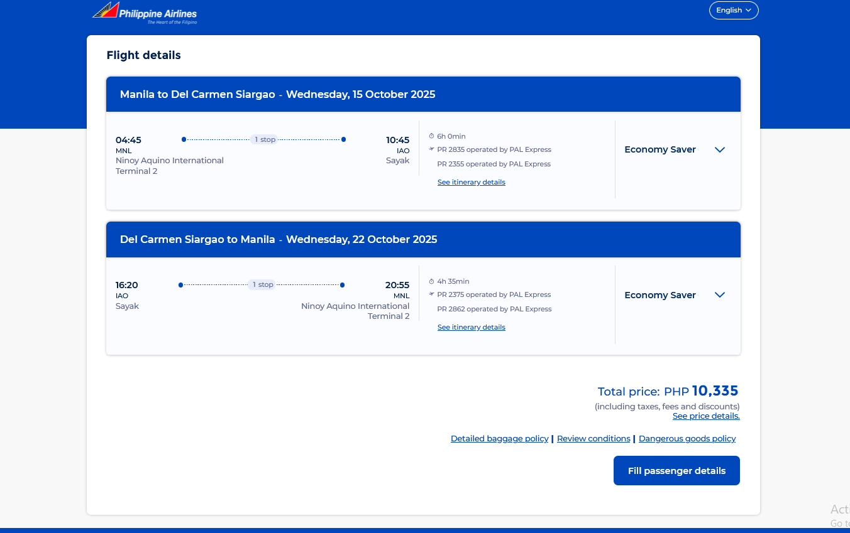Click the 04:45 departure time

click(x=128, y=140)
